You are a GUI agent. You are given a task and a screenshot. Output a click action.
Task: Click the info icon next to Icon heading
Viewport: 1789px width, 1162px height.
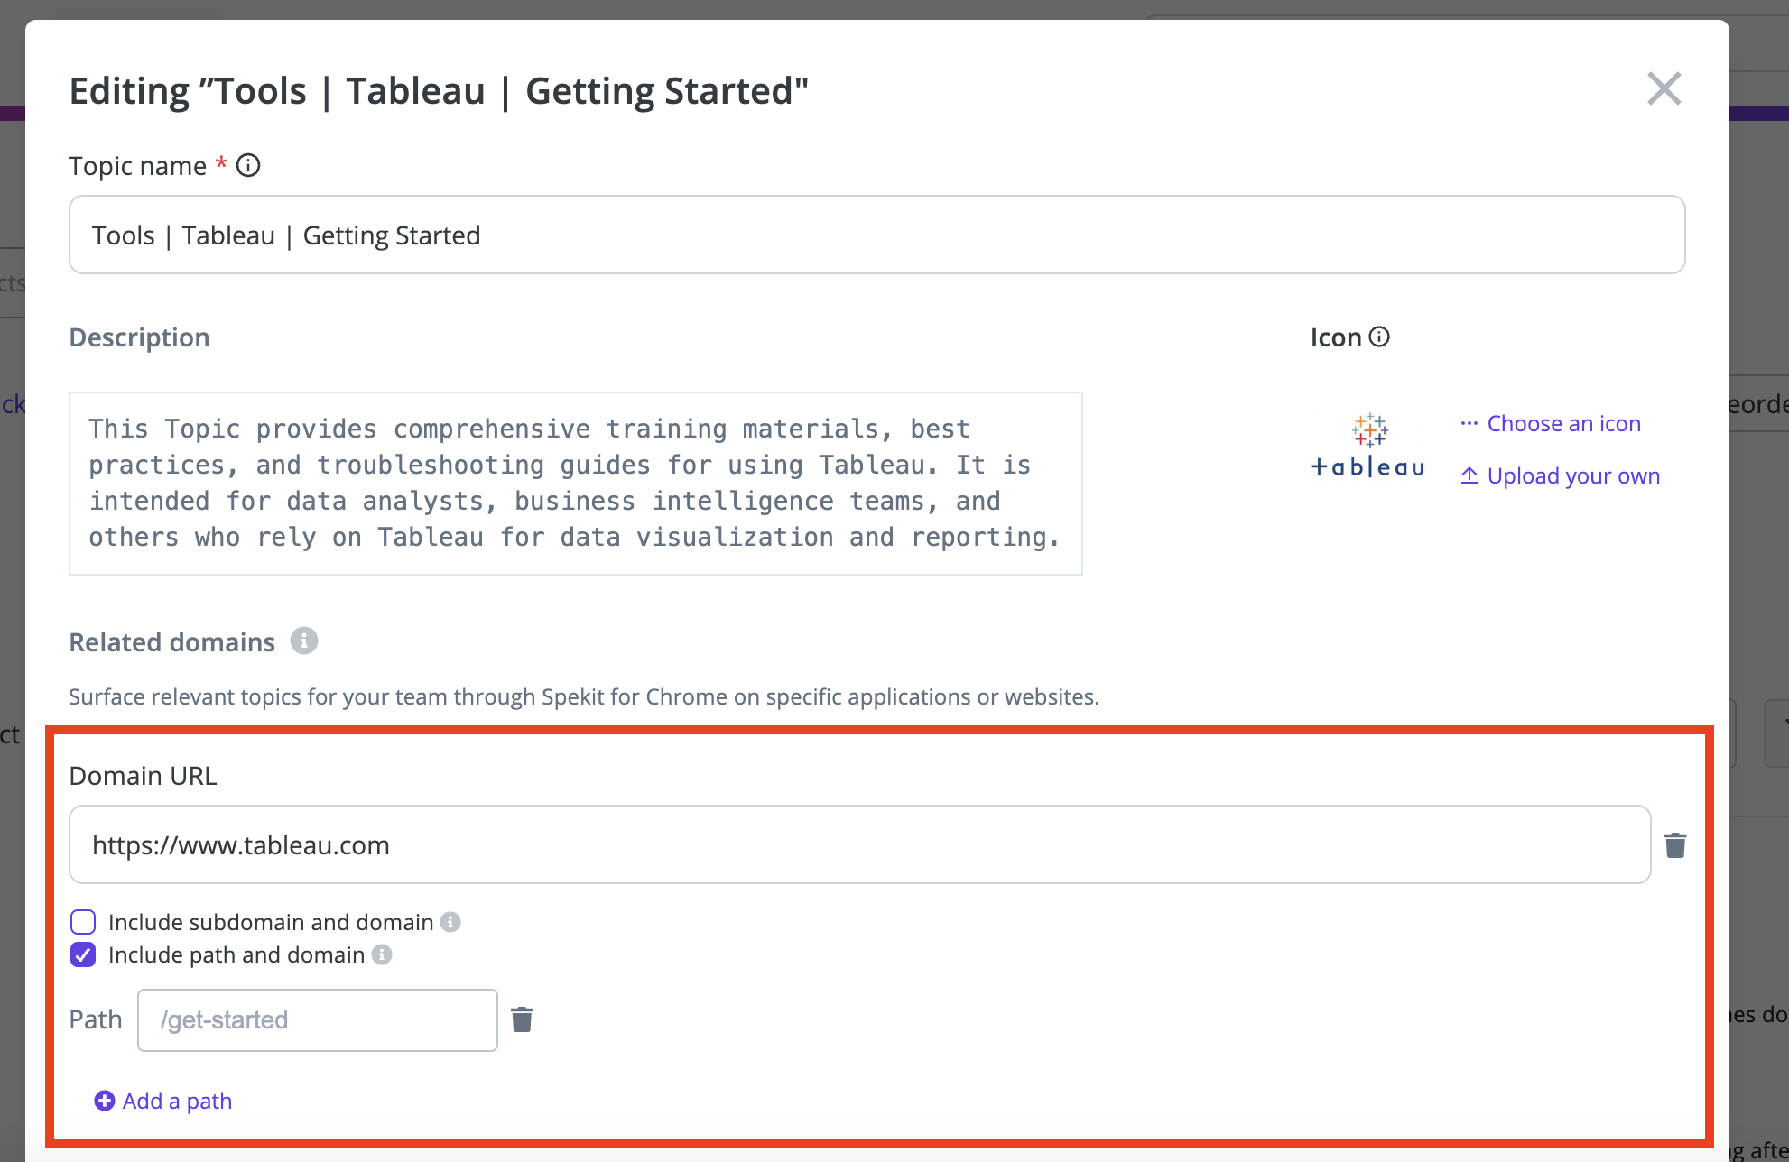(1379, 337)
